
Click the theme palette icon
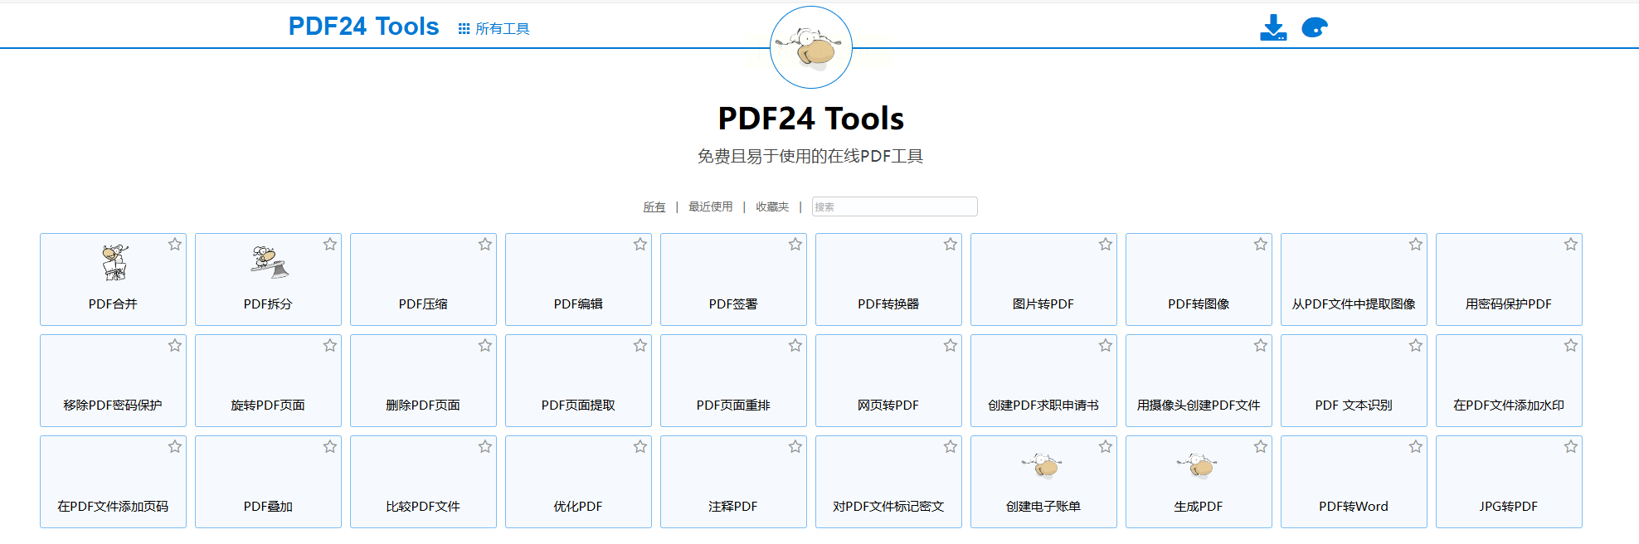click(x=1315, y=27)
